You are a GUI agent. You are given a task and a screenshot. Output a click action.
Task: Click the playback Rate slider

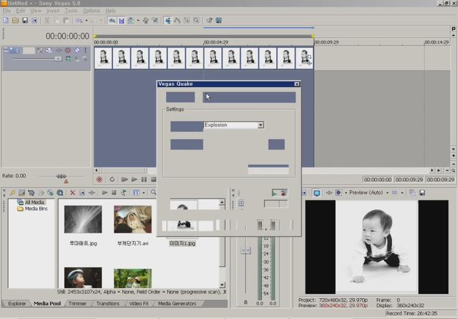pos(61,176)
